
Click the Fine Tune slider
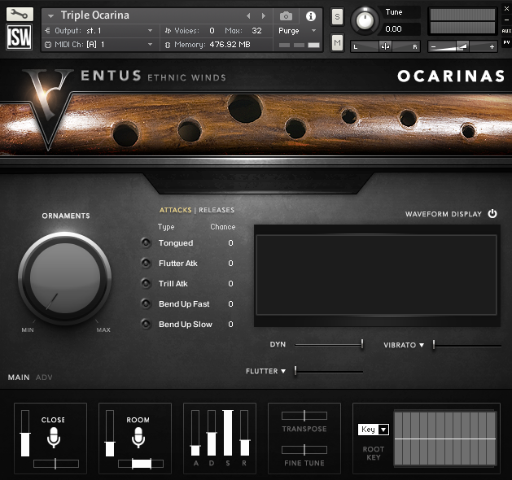click(304, 450)
